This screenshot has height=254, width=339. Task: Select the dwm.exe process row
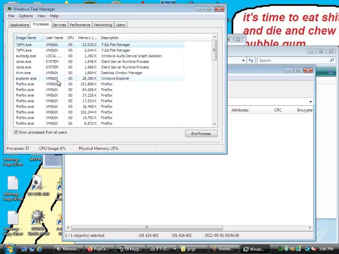(99, 73)
